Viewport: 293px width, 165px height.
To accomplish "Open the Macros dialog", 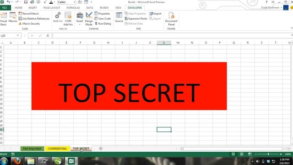I will point(13,18).
